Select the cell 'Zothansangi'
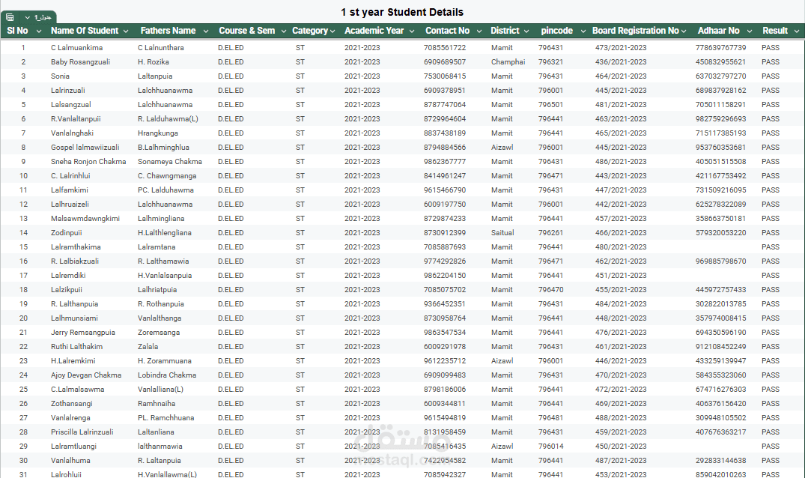Viewport: 805px width, 478px height. click(71, 404)
